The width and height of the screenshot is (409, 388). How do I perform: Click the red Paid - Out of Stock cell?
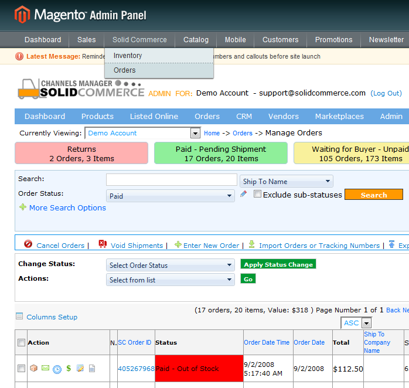coord(199,369)
